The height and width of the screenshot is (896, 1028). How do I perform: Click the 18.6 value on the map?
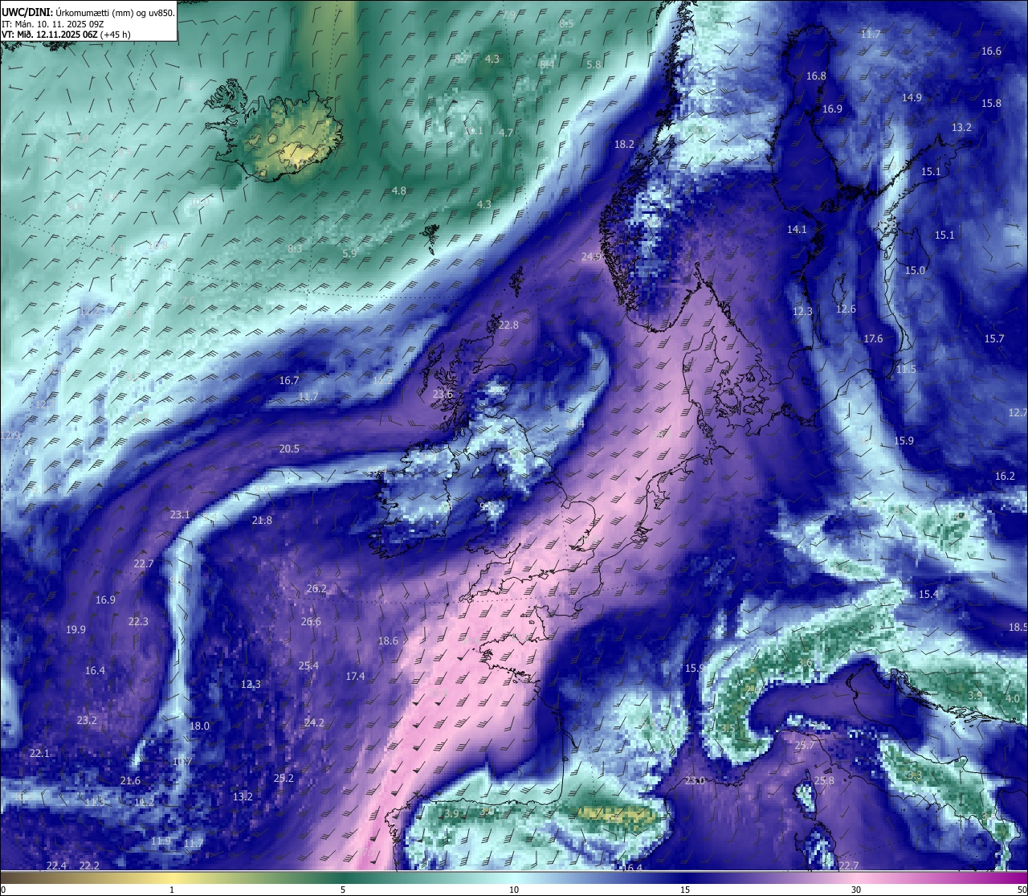pyautogui.click(x=388, y=640)
